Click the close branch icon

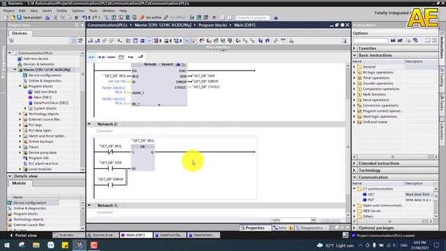coord(141,57)
